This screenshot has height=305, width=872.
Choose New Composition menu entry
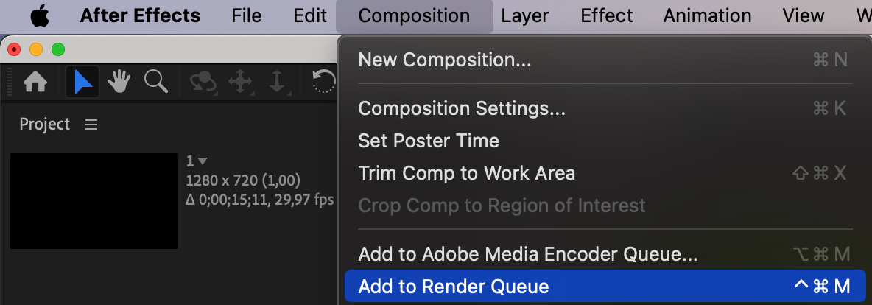point(444,60)
